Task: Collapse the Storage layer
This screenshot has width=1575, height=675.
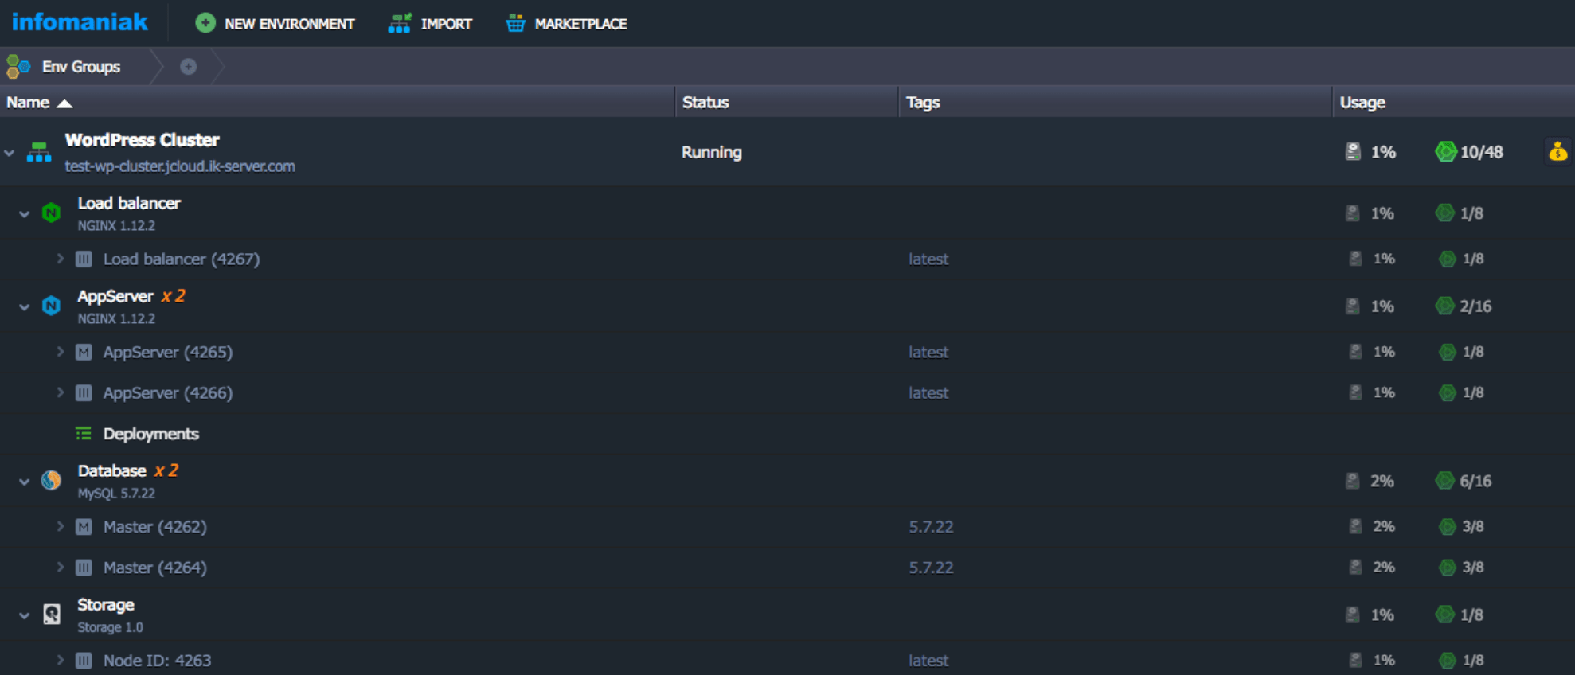Action: point(24,615)
